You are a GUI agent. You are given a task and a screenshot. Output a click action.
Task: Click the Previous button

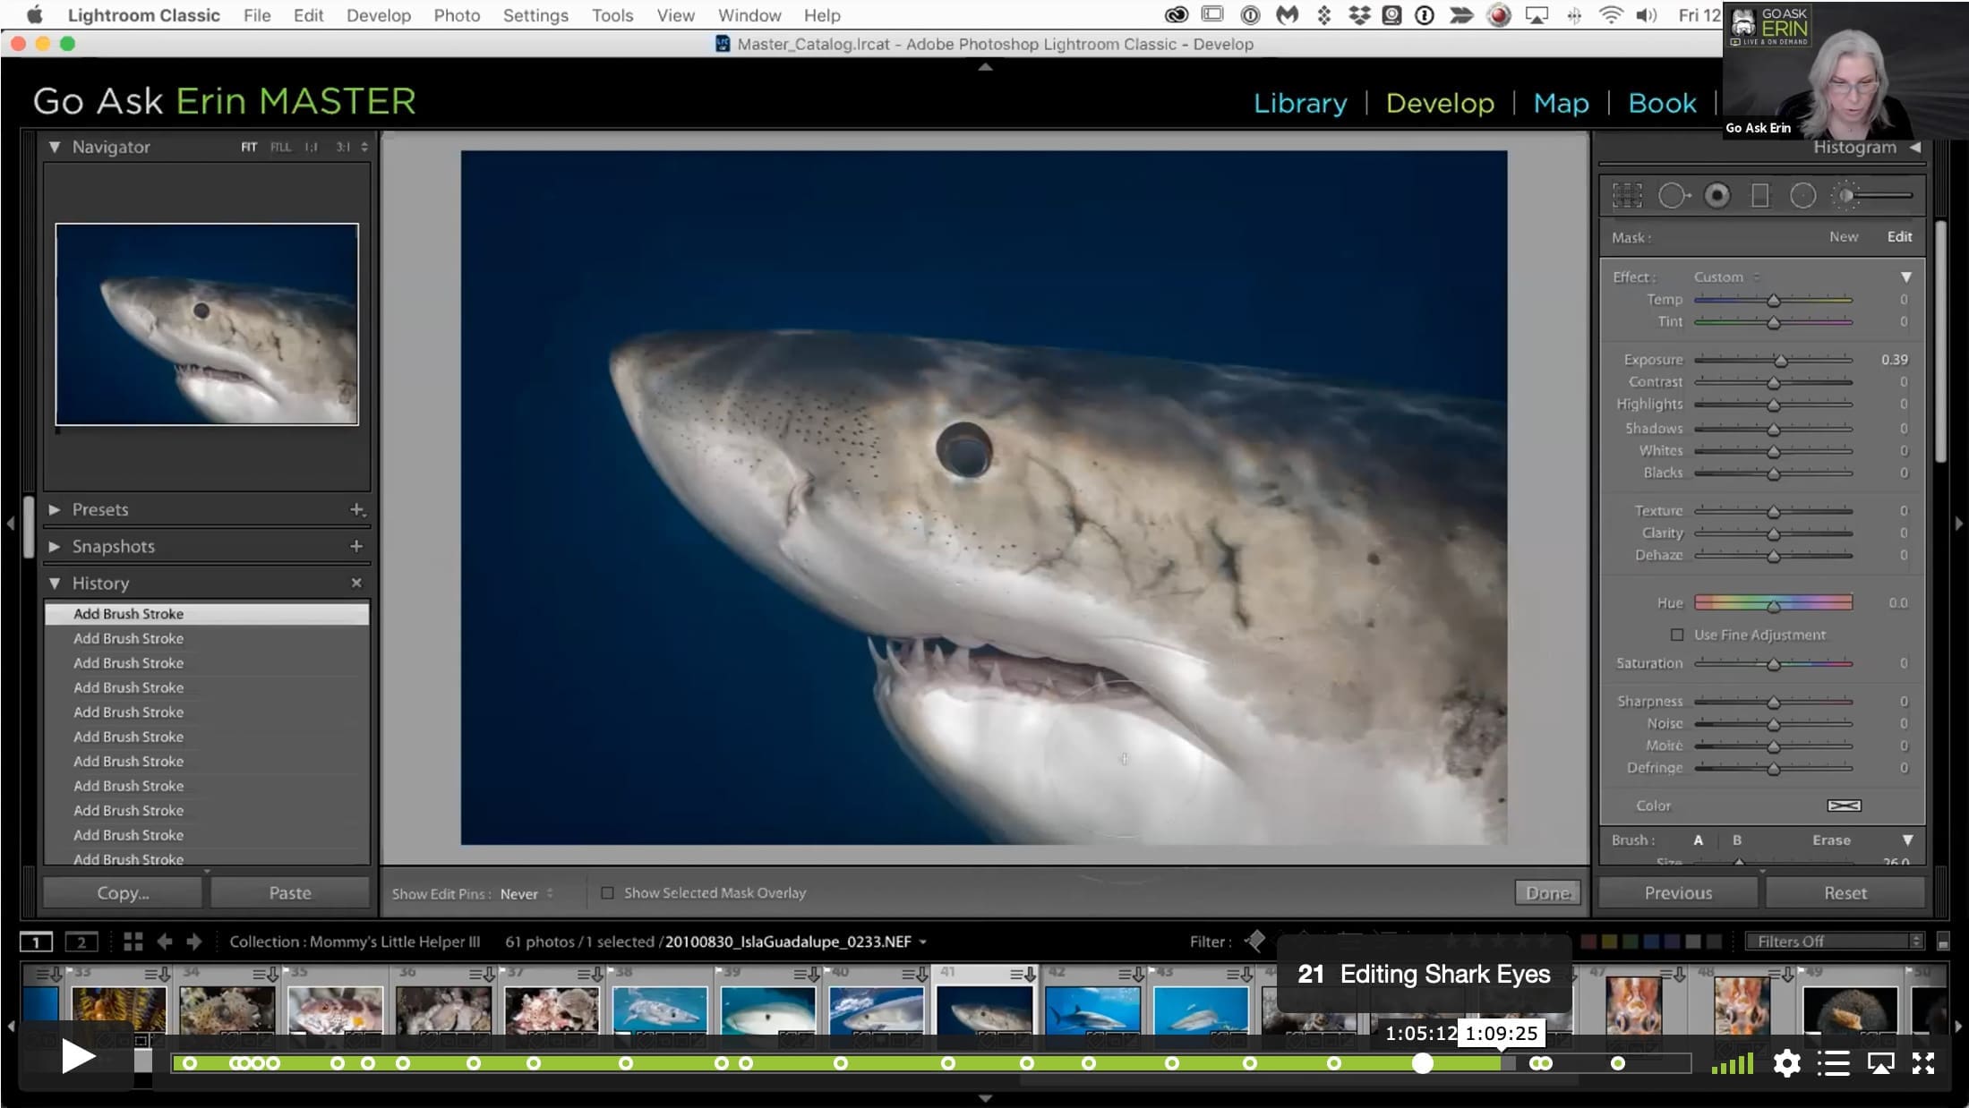click(1678, 893)
